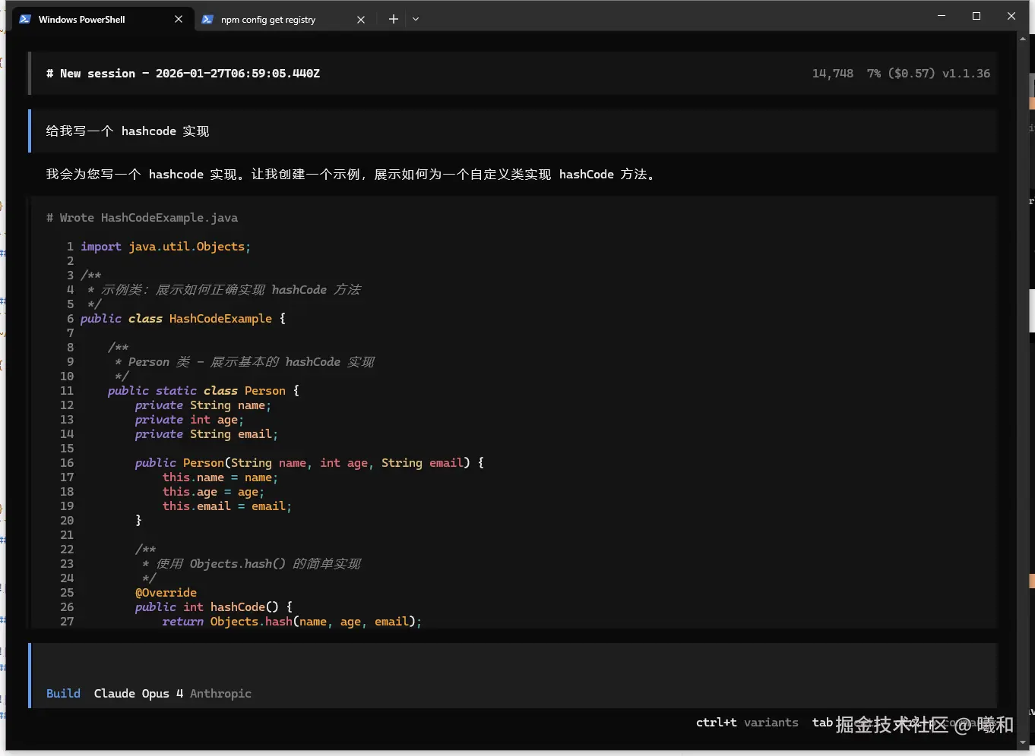
Task: Click the 'Wrote HashCodeExample.java' header
Action: click(x=142, y=218)
